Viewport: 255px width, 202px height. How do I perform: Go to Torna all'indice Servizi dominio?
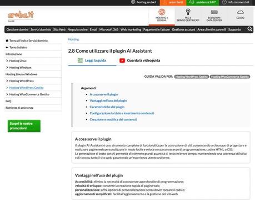tap(28, 41)
